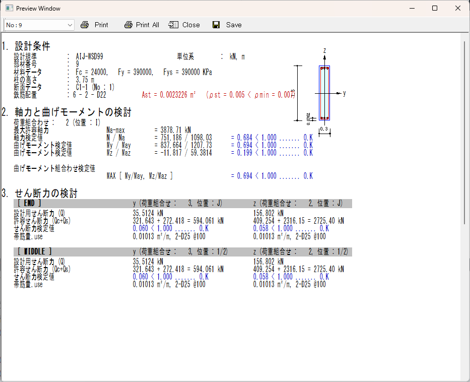470x382 pixels.
Task: Click the unit system value kN, m
Action: coord(237,56)
